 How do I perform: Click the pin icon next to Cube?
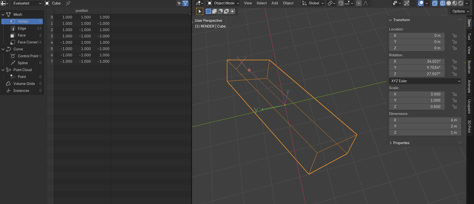pos(68,3)
